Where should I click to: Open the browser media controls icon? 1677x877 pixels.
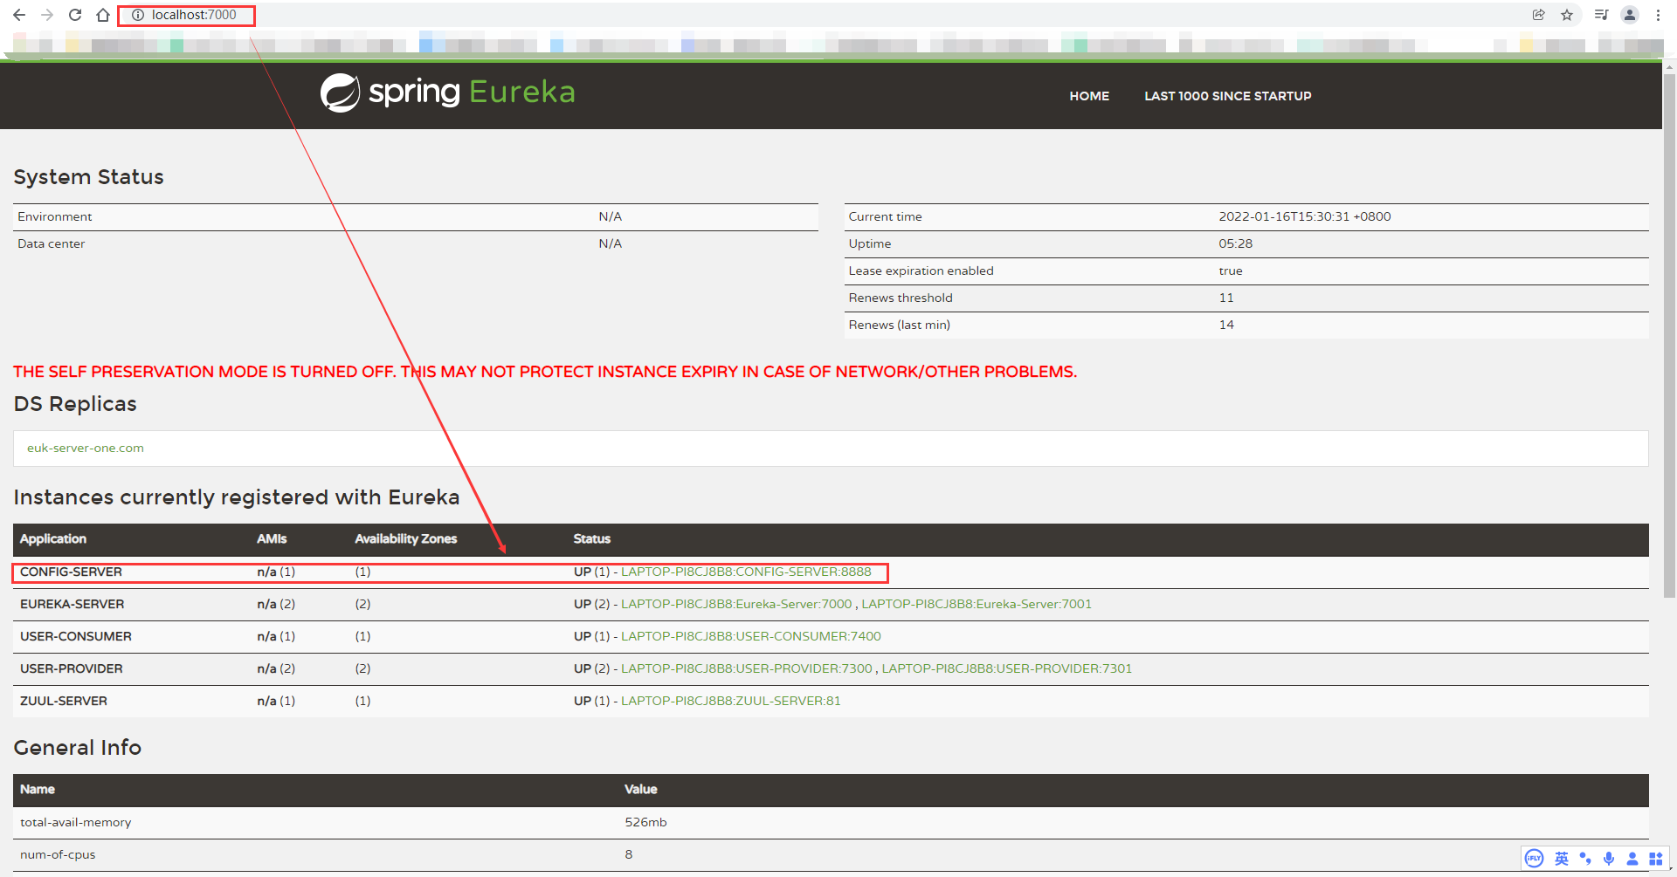coord(1601,15)
